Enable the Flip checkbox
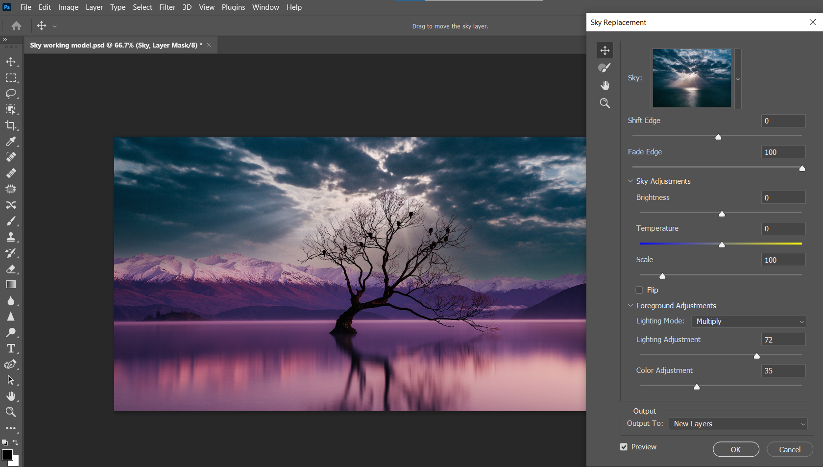Image resolution: width=823 pixels, height=467 pixels. [x=639, y=290]
